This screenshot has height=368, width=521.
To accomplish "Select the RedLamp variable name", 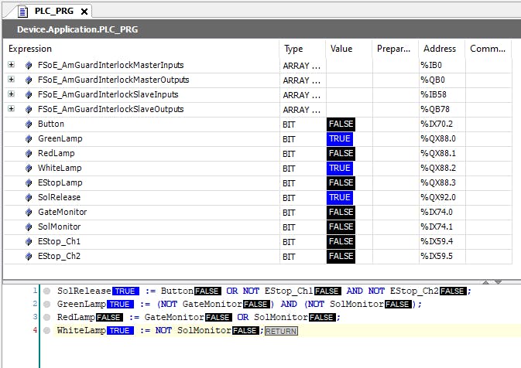I will point(57,153).
